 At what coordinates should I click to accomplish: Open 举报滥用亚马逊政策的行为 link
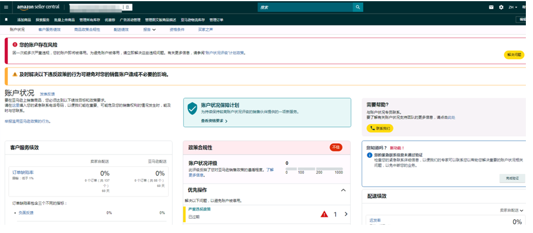(27, 121)
